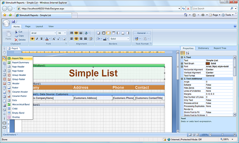
Task: Click the Cut scissors icon
Action: (x=16, y=32)
